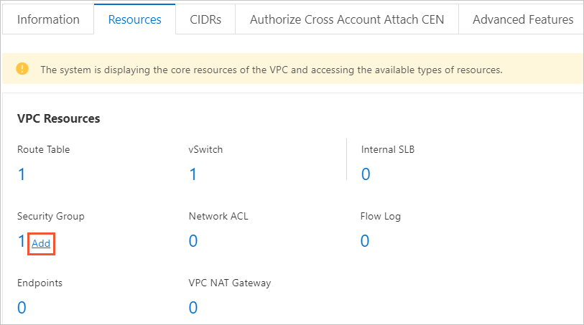The height and width of the screenshot is (325, 584).
Task: Click the core resources notice banner text
Action: (272, 70)
